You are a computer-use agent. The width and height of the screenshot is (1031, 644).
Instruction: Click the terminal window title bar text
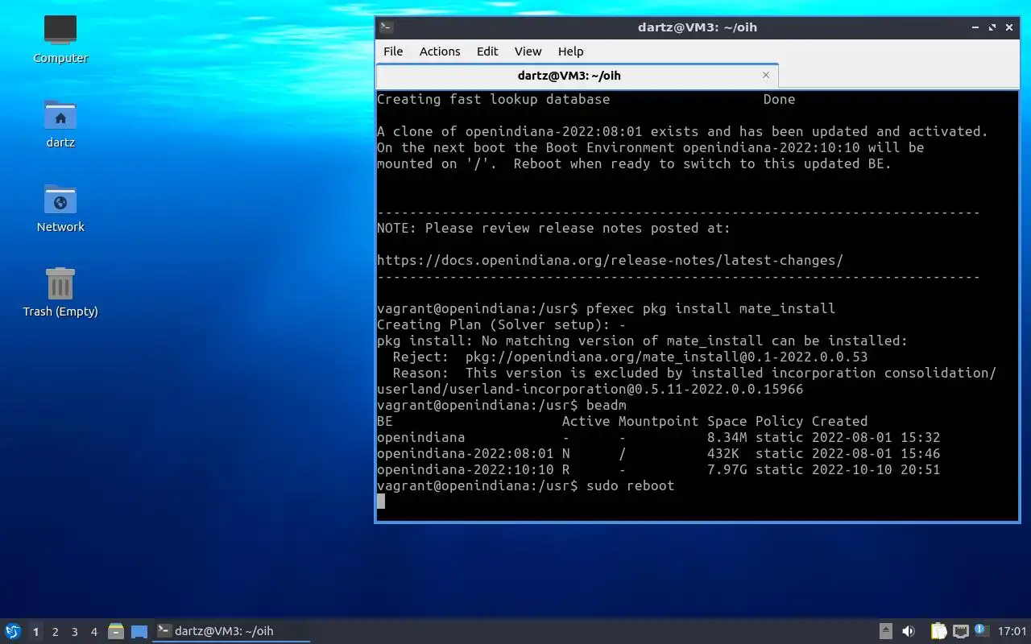pos(697,27)
